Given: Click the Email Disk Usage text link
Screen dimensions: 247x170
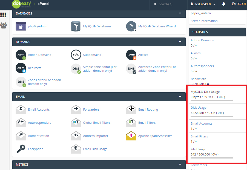Looking at the screenshot, I should pos(95,149).
